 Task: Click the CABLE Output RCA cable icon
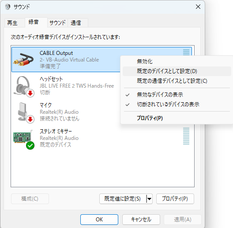(x=23, y=60)
